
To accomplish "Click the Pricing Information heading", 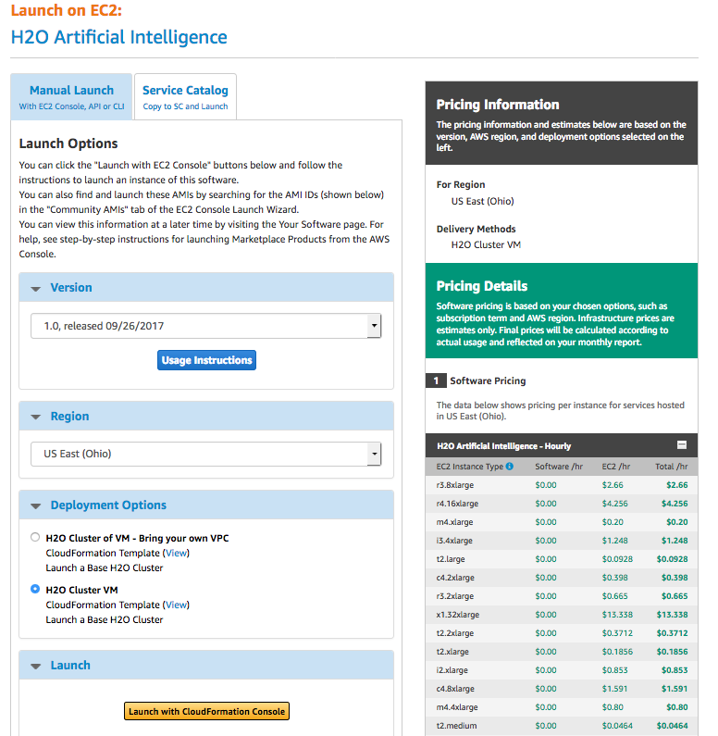I will [498, 105].
